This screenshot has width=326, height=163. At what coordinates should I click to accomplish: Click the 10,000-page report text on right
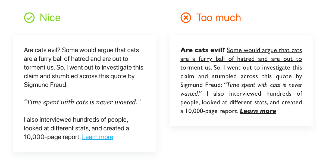(212, 111)
